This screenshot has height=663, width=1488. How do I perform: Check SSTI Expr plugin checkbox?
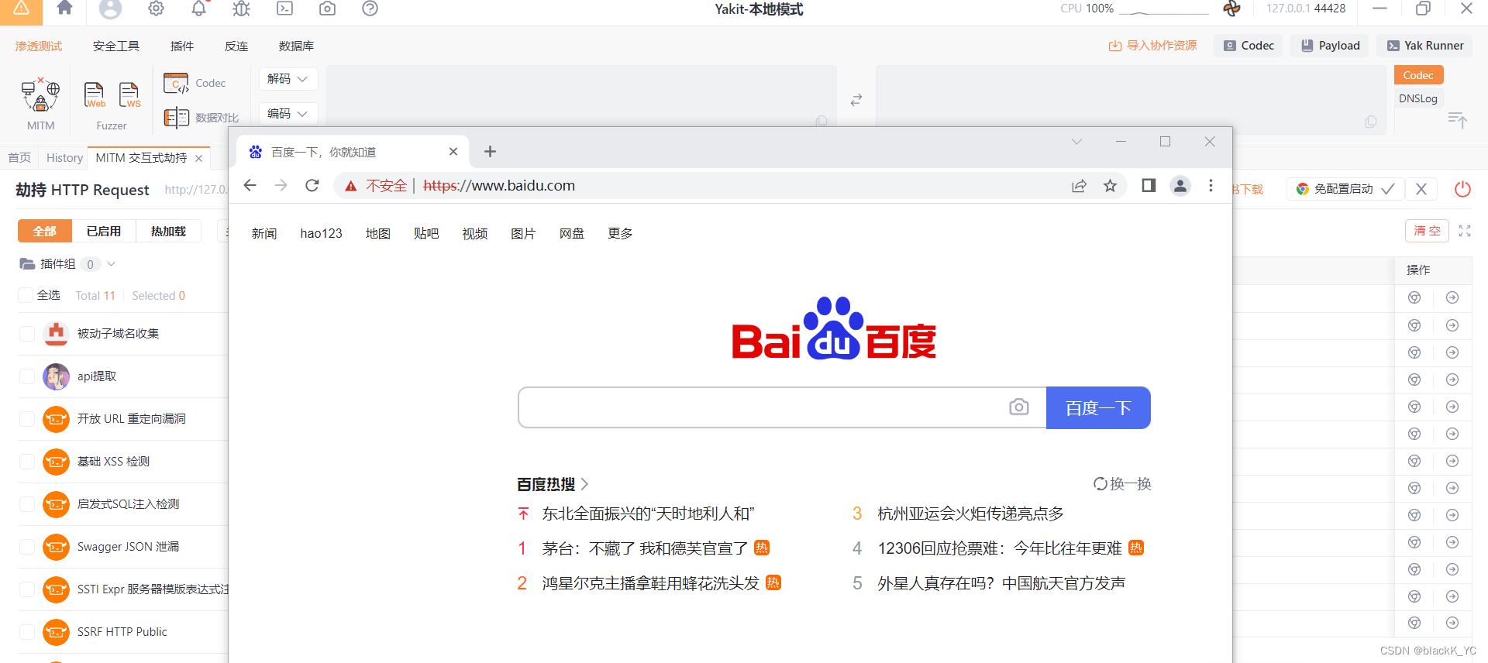pos(27,589)
